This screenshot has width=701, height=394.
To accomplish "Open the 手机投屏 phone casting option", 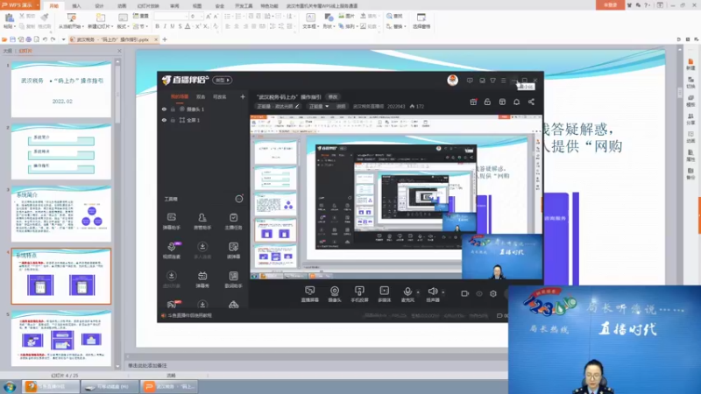I will click(x=359, y=294).
